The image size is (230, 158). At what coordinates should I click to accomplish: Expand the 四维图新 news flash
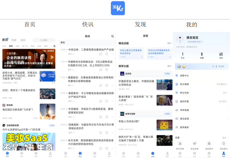click(x=72, y=133)
